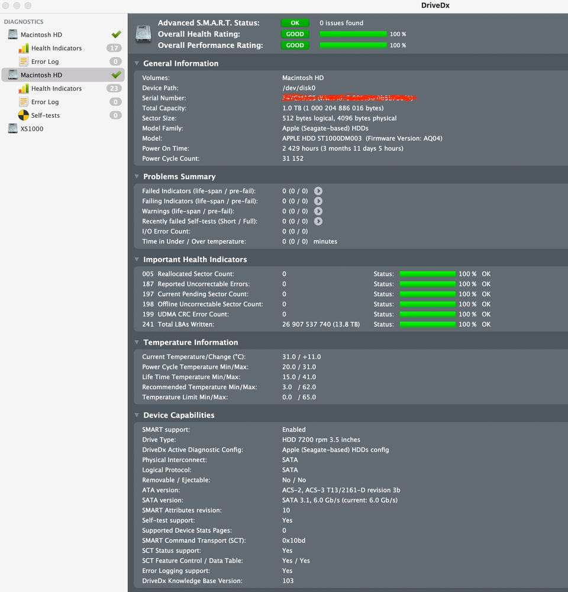Open the Self-tests item
This screenshot has width=568, height=592.
point(63,115)
